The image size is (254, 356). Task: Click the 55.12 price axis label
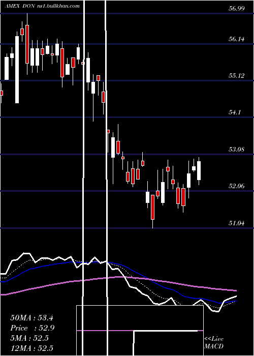click(x=237, y=76)
